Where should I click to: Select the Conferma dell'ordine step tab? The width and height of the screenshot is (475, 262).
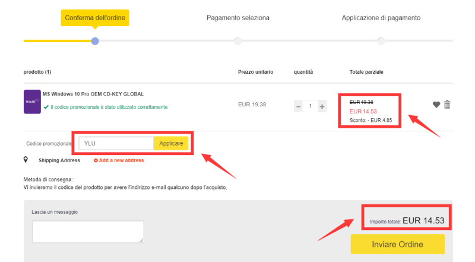tap(95, 18)
